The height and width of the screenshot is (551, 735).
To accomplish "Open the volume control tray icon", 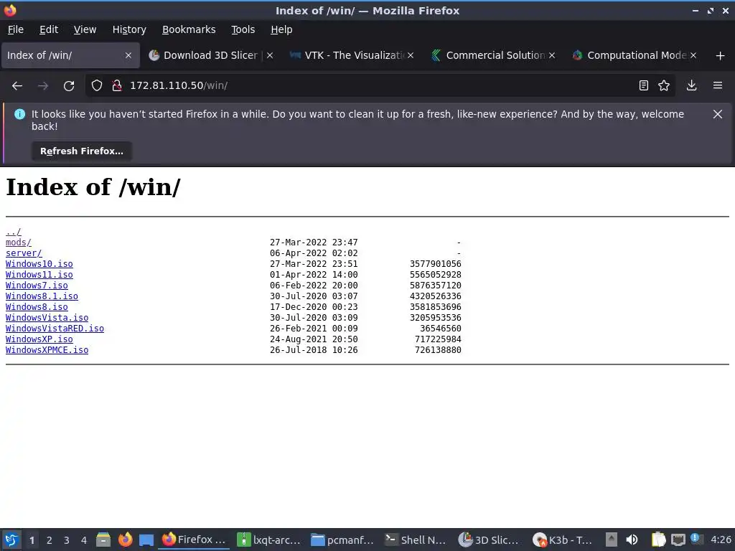I will coord(632,540).
